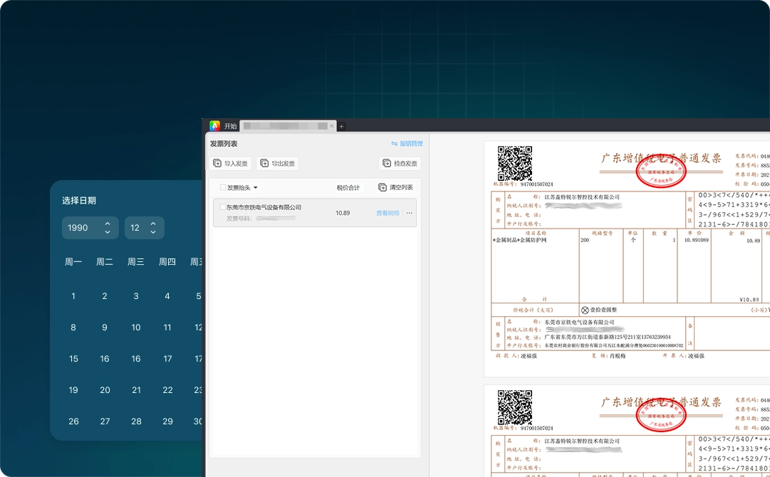The width and height of the screenshot is (770, 477).
Task: Select day 3 in the calendar
Action: [x=136, y=296]
